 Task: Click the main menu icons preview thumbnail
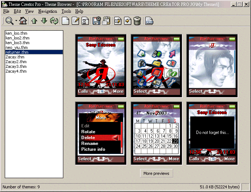point(156,66)
